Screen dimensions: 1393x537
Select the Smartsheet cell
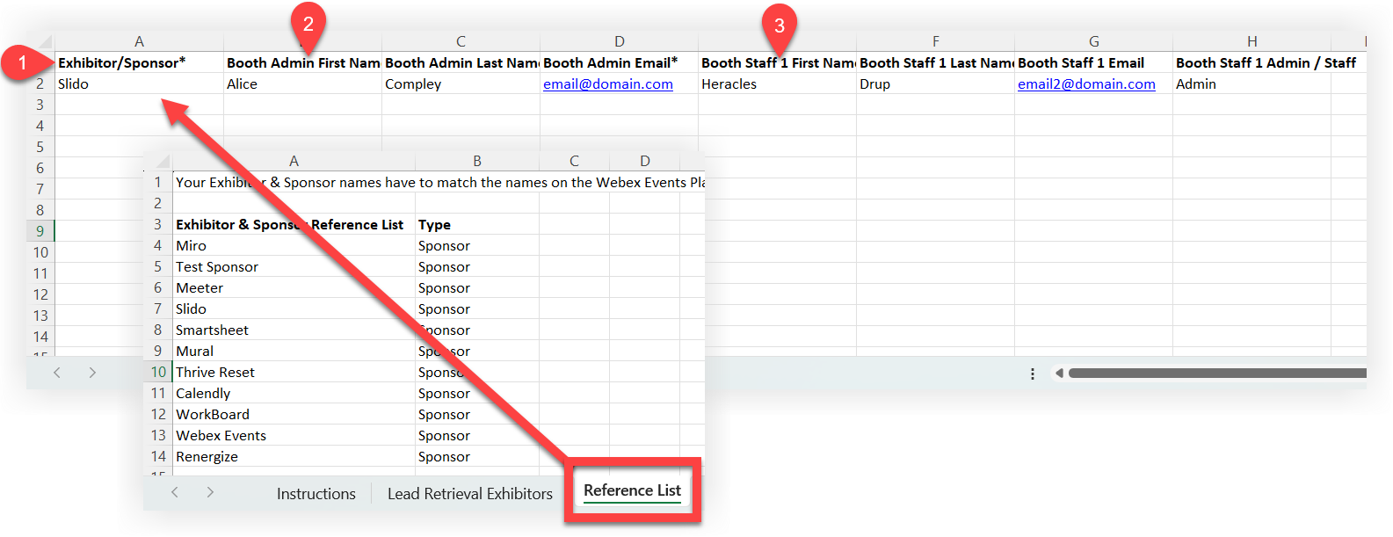(294, 330)
